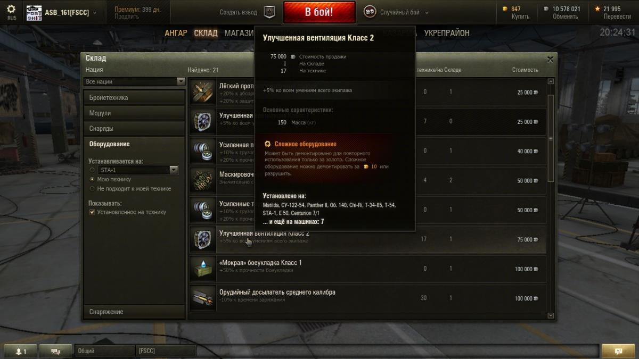Click the «Мокрая» боеукладка equipment icon
Viewport: 639px width, 359px height.
203,269
